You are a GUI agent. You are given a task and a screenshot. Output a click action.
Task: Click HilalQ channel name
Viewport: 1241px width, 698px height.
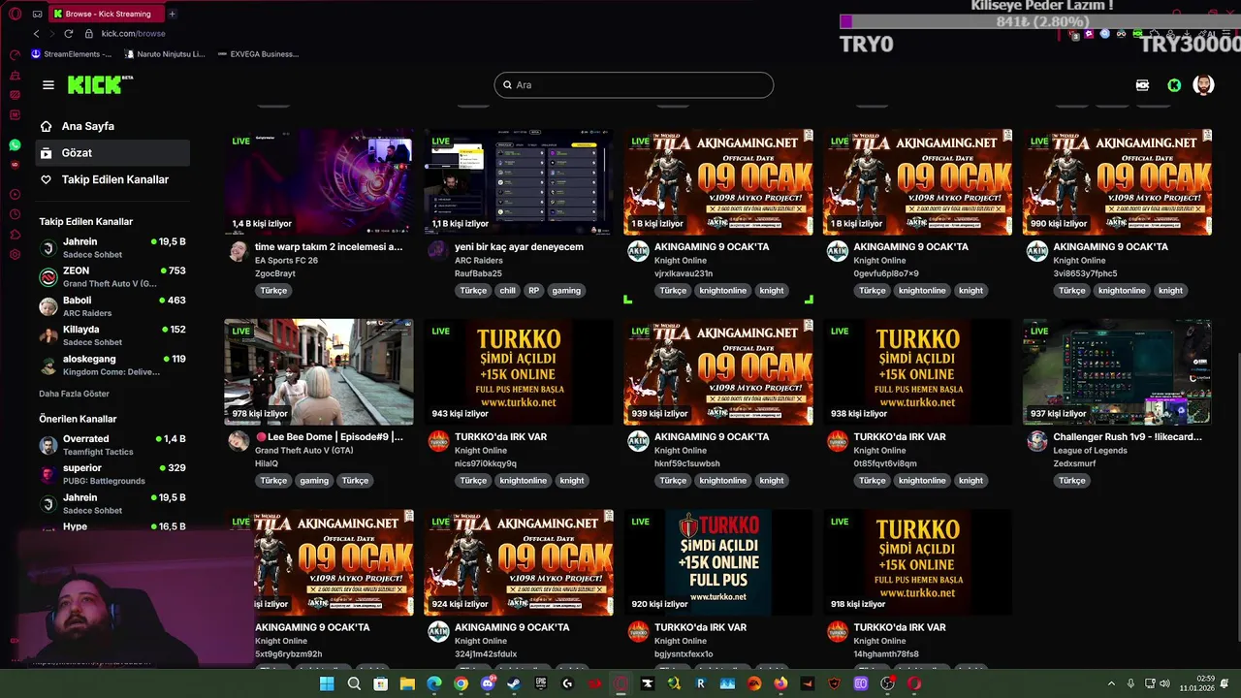(x=267, y=463)
